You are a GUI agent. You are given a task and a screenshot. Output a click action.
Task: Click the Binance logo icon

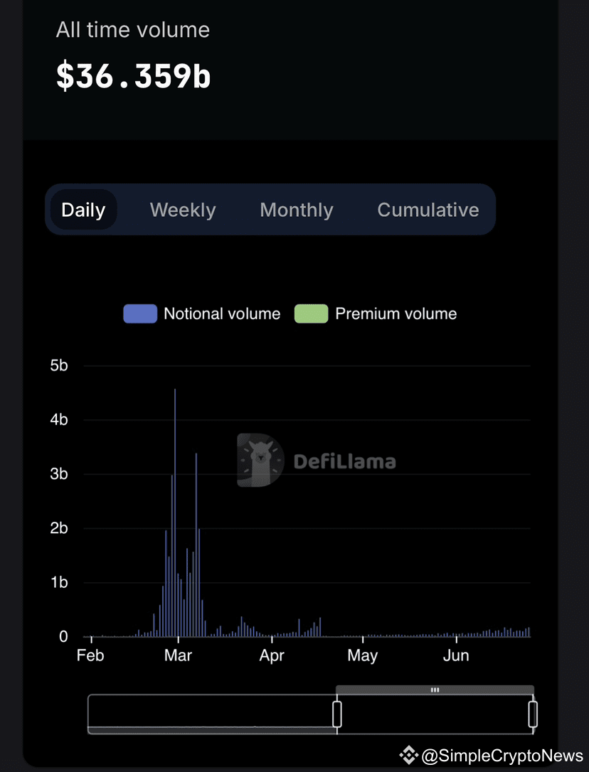[408, 755]
